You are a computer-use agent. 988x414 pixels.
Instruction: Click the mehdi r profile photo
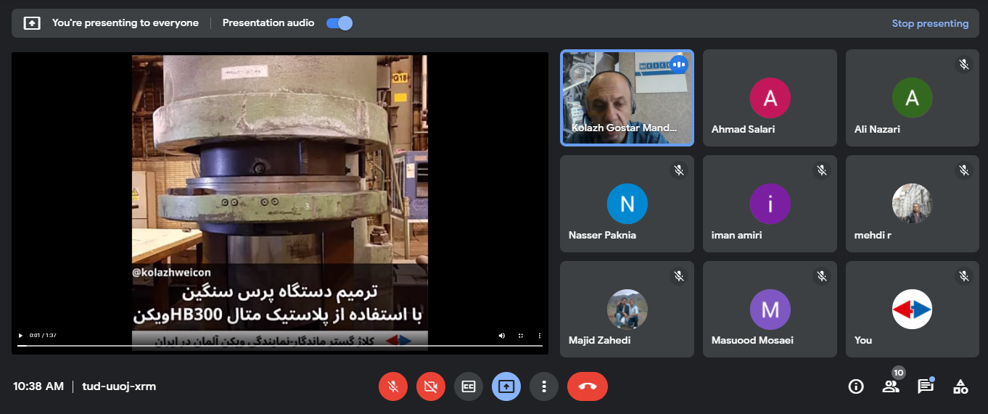click(x=912, y=204)
